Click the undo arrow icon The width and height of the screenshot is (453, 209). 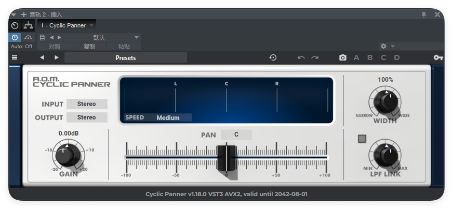click(301, 57)
